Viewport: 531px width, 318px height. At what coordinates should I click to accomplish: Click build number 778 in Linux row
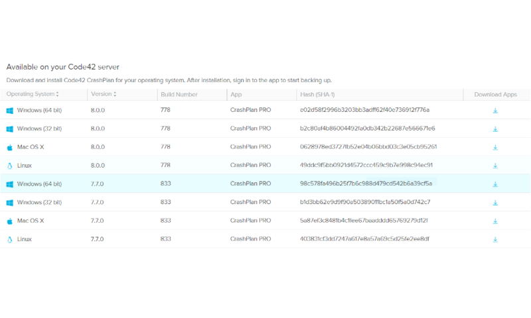[x=165, y=165]
